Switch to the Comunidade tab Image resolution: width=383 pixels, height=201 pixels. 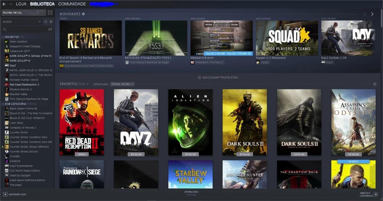coord(72,4)
